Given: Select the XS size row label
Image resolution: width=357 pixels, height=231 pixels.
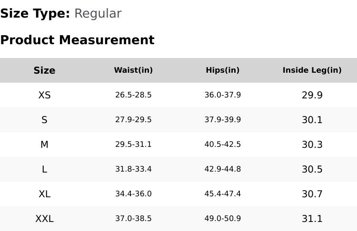Looking at the screenshot, I should pos(44,95).
